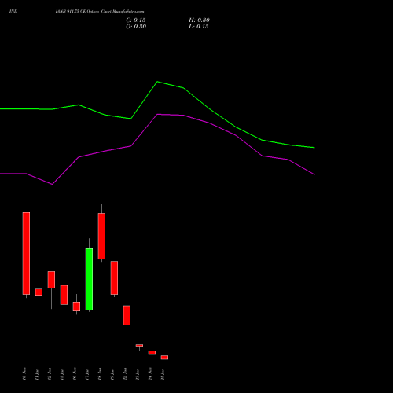Click the close value 'C: 0.15'
The width and height of the screenshot is (393, 393).
(x=136, y=20)
